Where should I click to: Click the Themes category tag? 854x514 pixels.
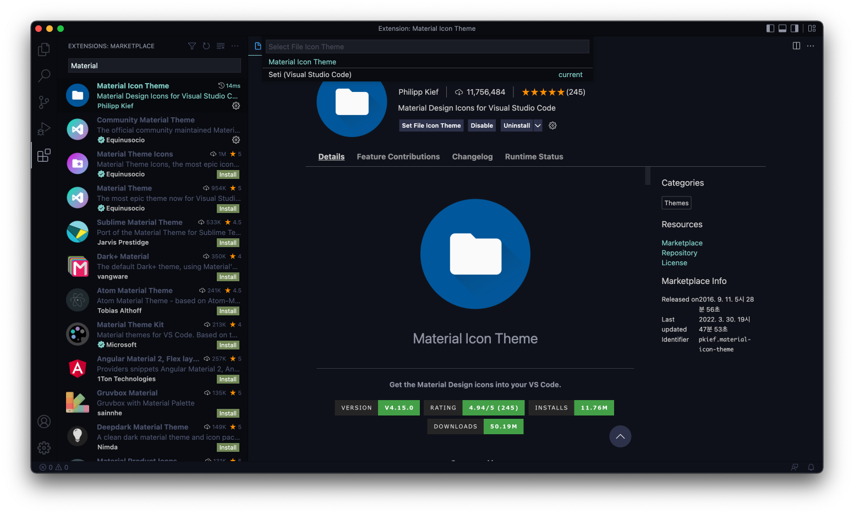676,203
